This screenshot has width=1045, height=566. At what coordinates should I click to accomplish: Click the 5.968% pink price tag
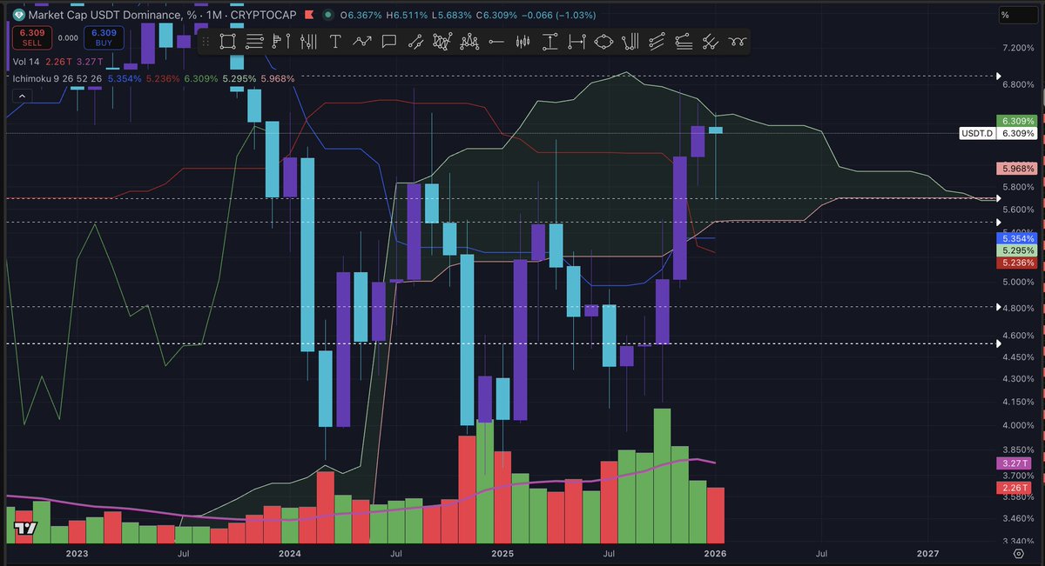1015,169
